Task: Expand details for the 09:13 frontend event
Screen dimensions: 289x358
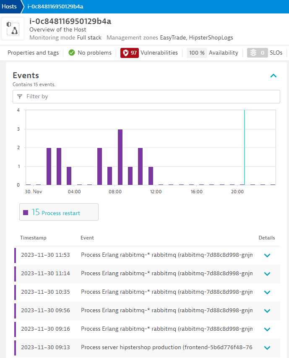Action: (267, 347)
